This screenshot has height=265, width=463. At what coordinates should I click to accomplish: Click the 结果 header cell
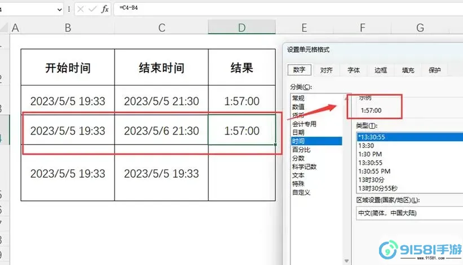tap(242, 68)
